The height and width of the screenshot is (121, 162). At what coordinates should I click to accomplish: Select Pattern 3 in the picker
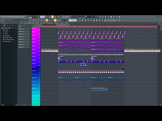(x=24, y=34)
